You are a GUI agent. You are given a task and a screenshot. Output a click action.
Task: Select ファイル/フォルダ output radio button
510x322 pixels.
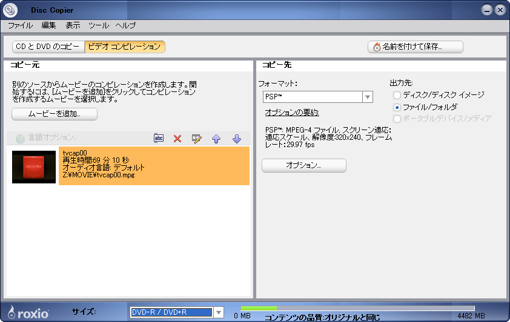pyautogui.click(x=397, y=107)
